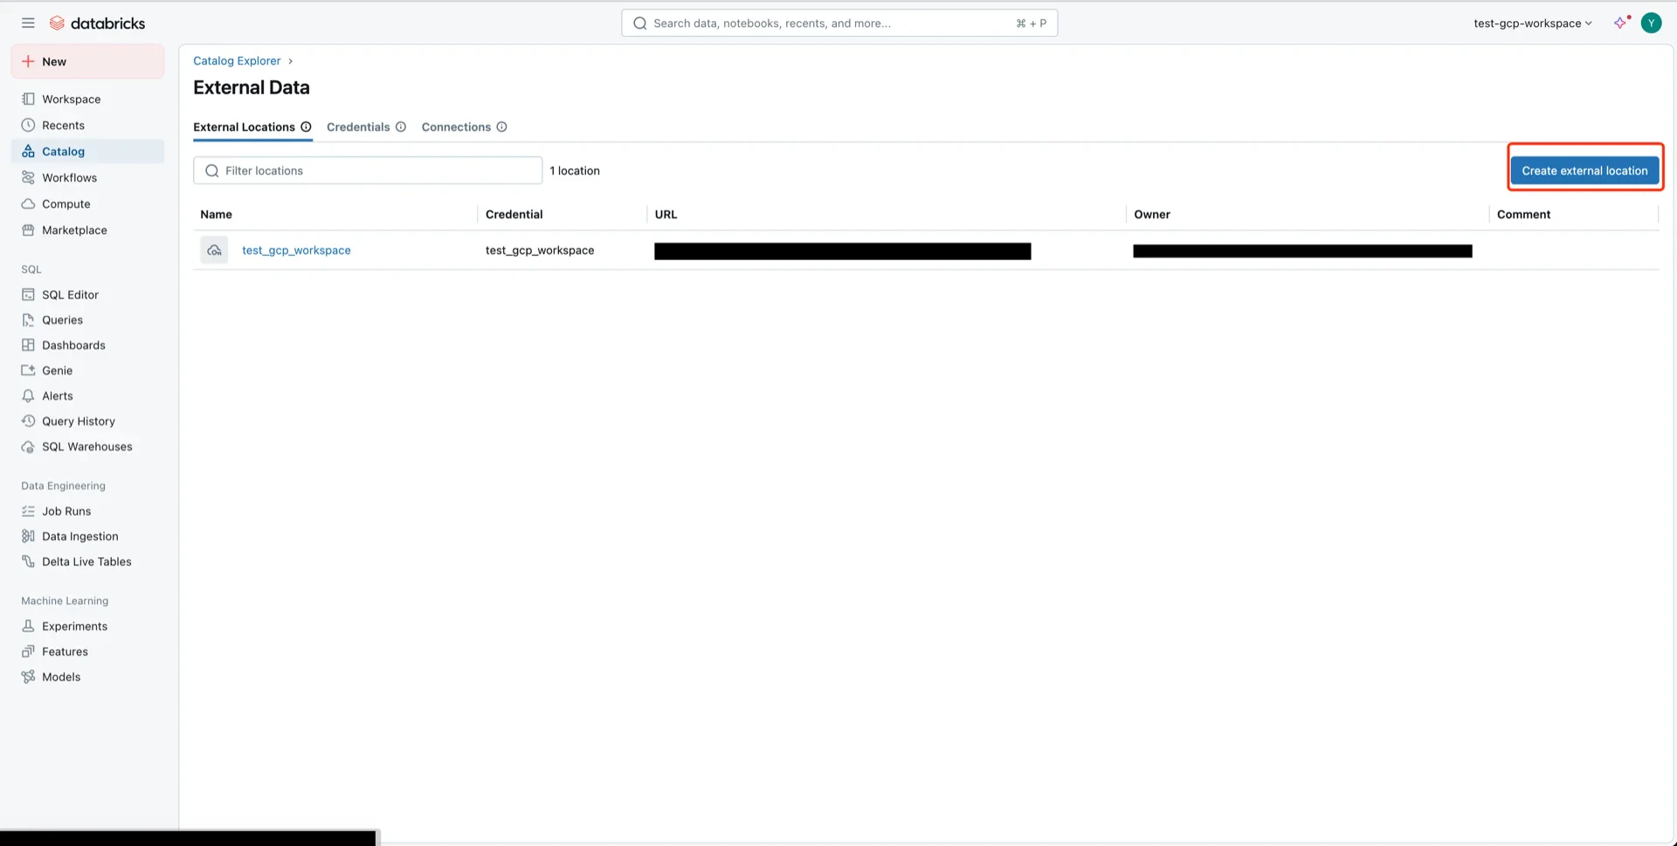Viewport: 1677px width, 846px height.
Task: Open Data Ingestion
Action: [87, 537]
